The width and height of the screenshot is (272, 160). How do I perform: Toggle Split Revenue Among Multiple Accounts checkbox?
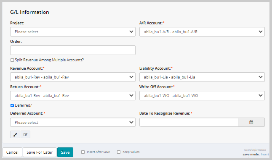(x=12, y=60)
